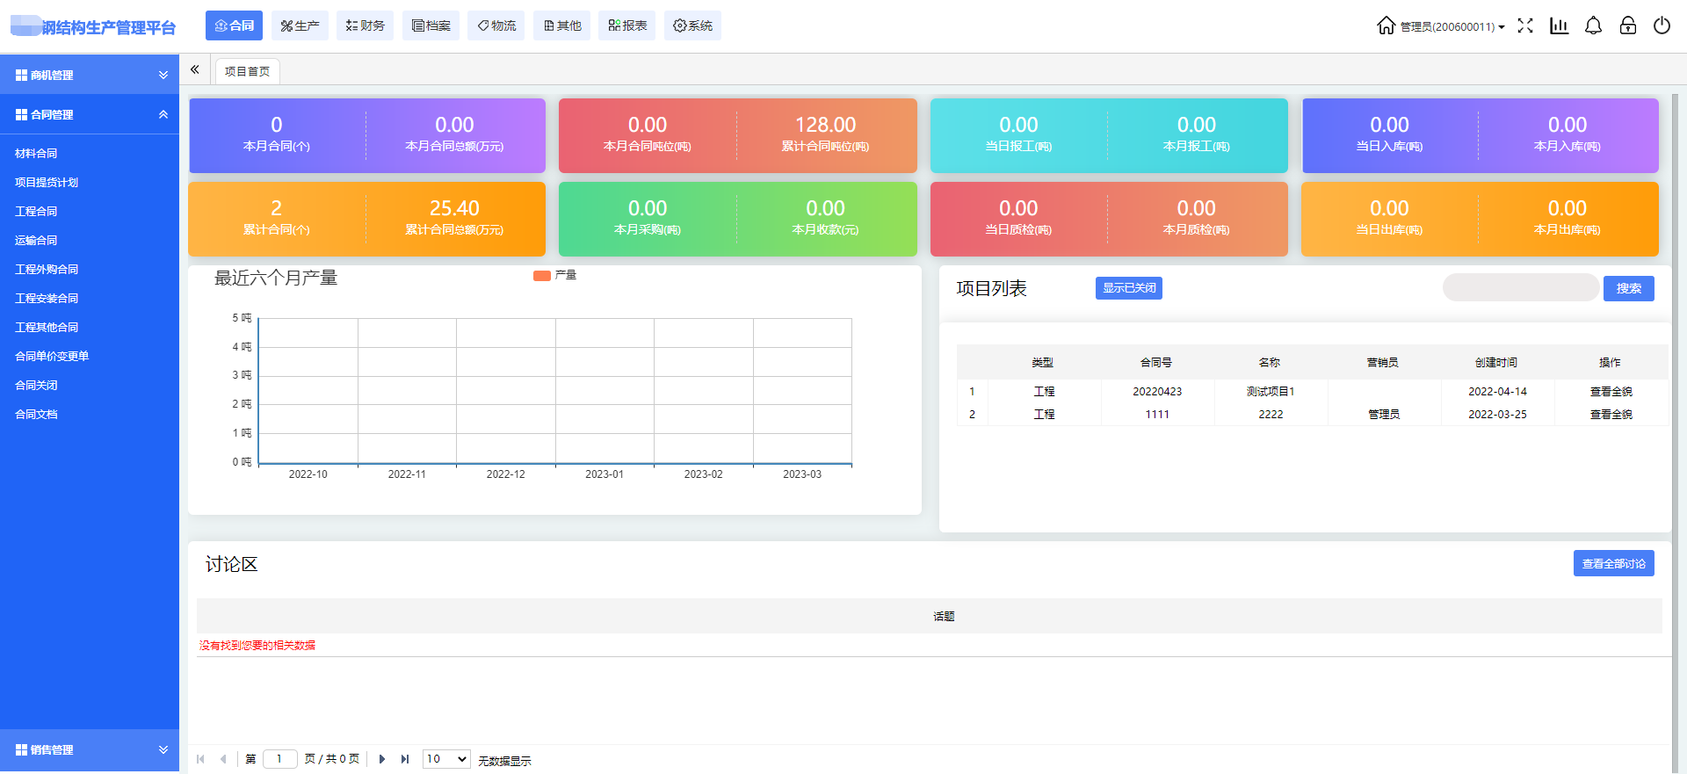Open the 生产 top menu
The width and height of the screenshot is (1687, 774).
click(x=300, y=25)
